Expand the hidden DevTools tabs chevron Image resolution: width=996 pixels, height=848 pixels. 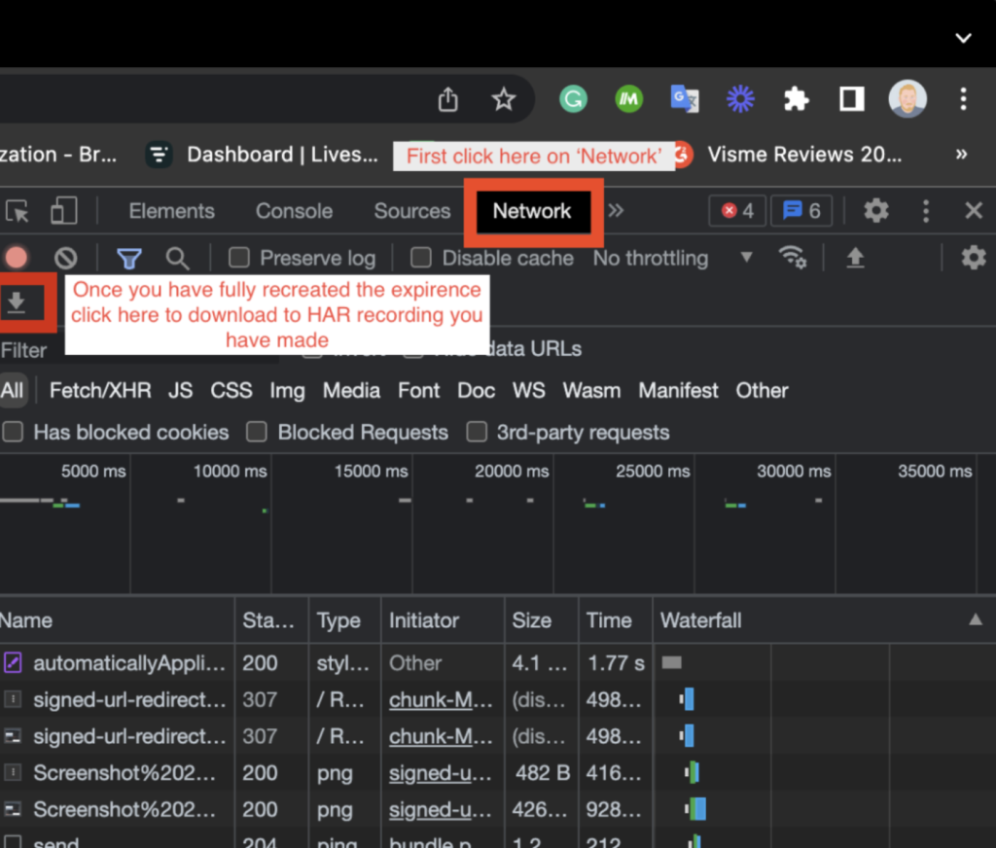point(617,211)
